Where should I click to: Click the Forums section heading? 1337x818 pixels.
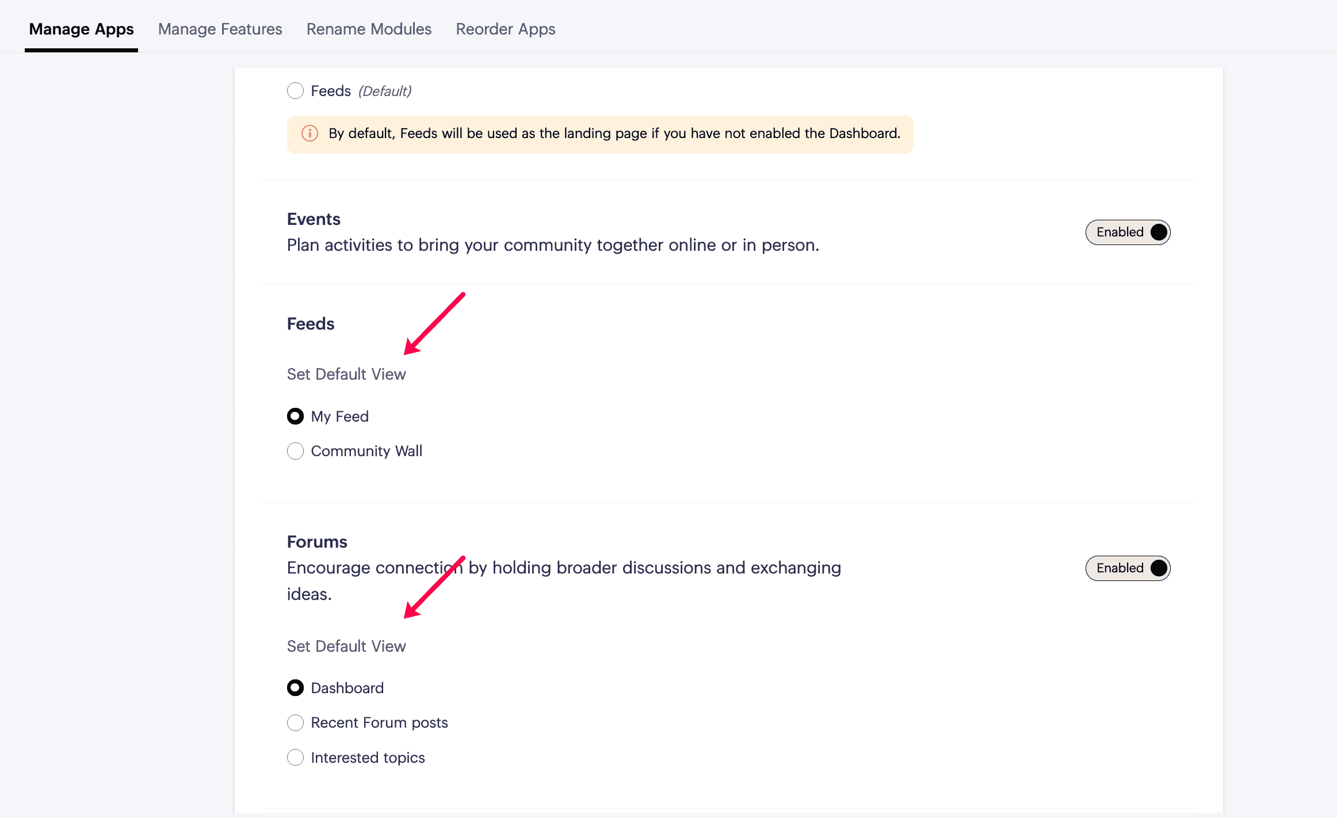click(317, 542)
